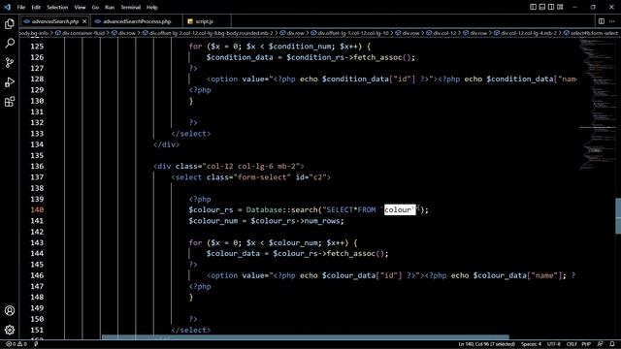Open the Extensions view
621x349 pixels.
(x=10, y=102)
